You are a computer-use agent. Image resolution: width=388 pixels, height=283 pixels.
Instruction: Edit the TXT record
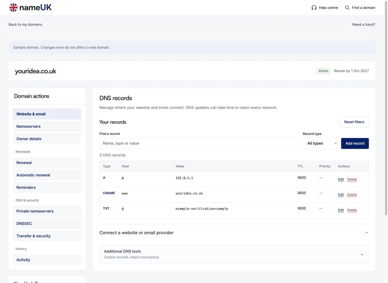point(341,210)
